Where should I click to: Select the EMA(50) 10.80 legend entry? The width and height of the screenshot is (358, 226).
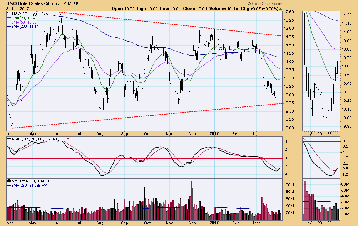click(x=24, y=22)
